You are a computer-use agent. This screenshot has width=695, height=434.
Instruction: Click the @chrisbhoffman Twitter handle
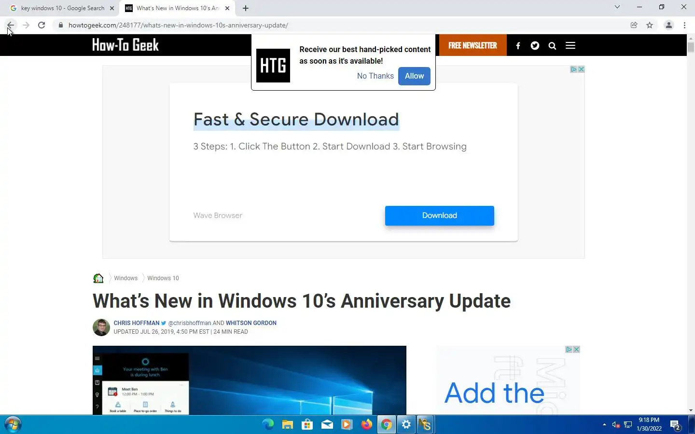click(189, 323)
